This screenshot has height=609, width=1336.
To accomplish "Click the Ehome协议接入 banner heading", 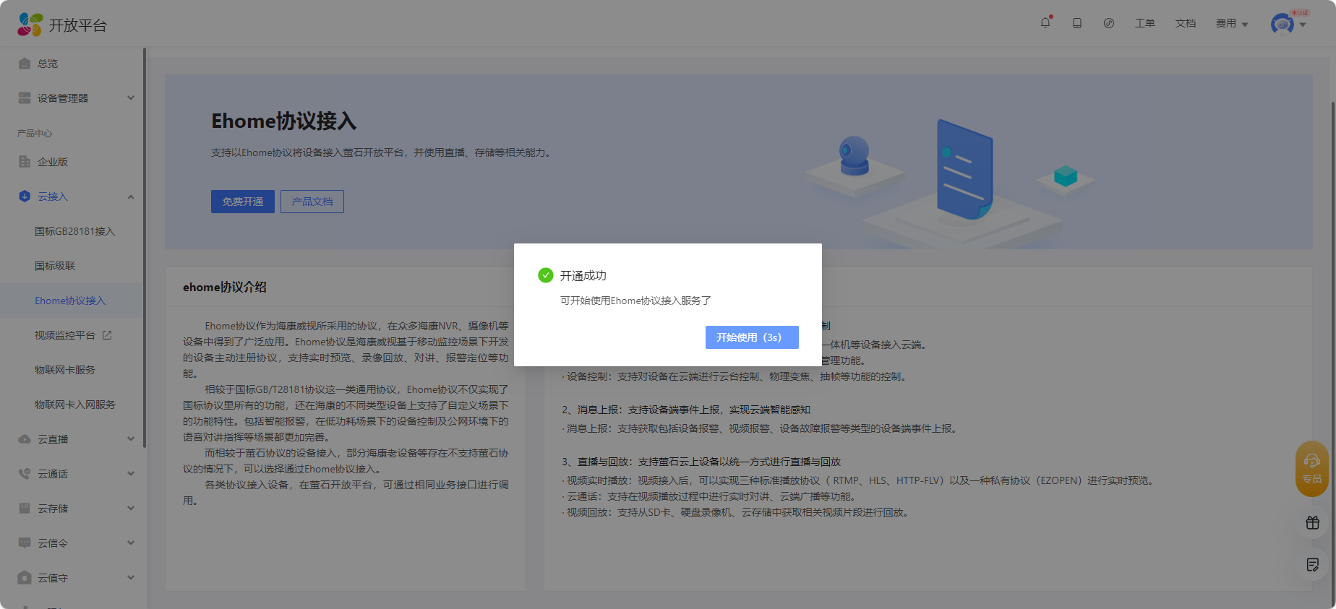I will [283, 121].
